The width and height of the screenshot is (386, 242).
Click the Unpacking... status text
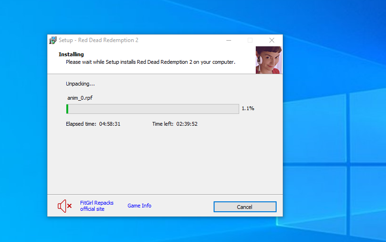click(80, 84)
